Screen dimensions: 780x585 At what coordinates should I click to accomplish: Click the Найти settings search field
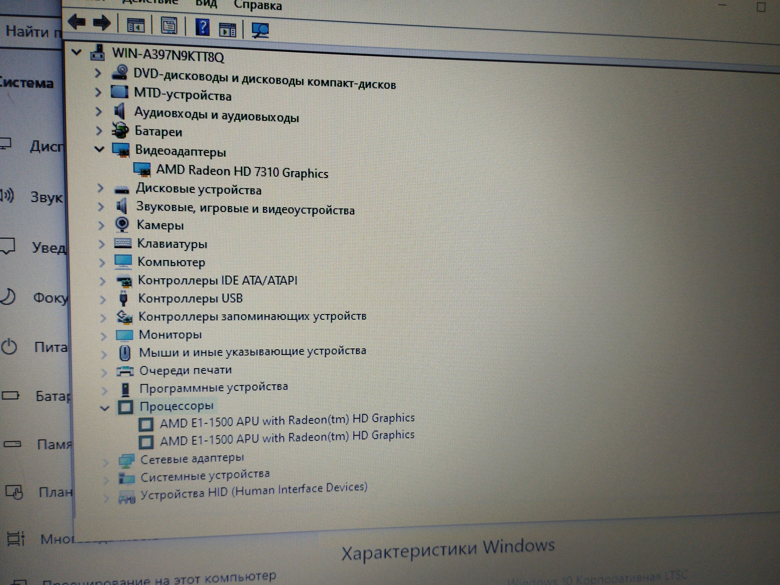pos(32,32)
